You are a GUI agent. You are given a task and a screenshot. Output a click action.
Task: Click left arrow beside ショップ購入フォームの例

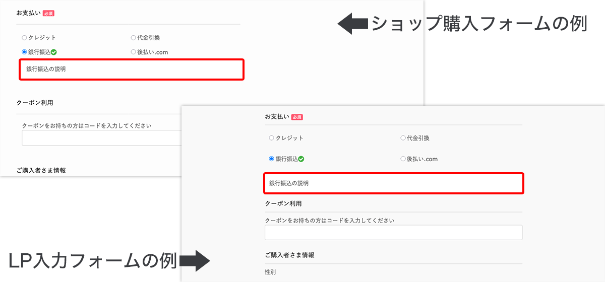[x=352, y=24]
